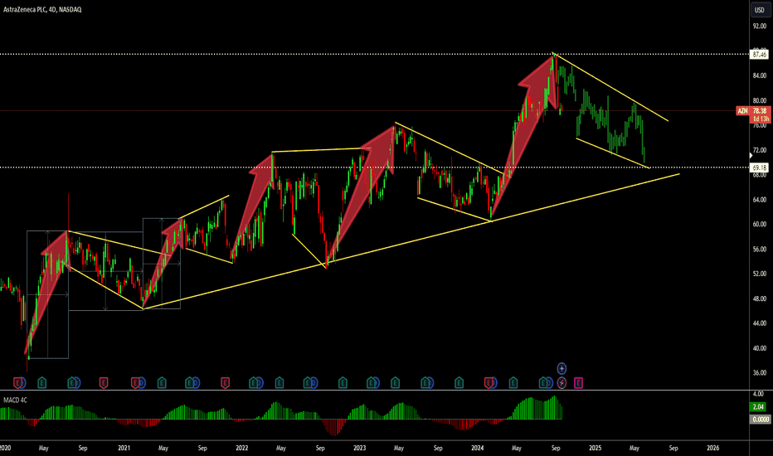
Task: Click the 2025 label on time axis
Action: click(x=595, y=448)
